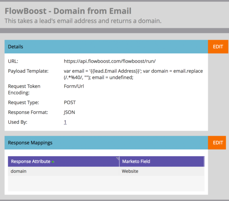Click the sort indicator icon next to Response Attribute

click(53, 162)
